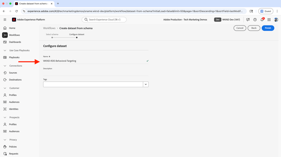Image resolution: width=281 pixels, height=157 pixels.
Task: Collapse the Connections section
Action: tap(5, 66)
